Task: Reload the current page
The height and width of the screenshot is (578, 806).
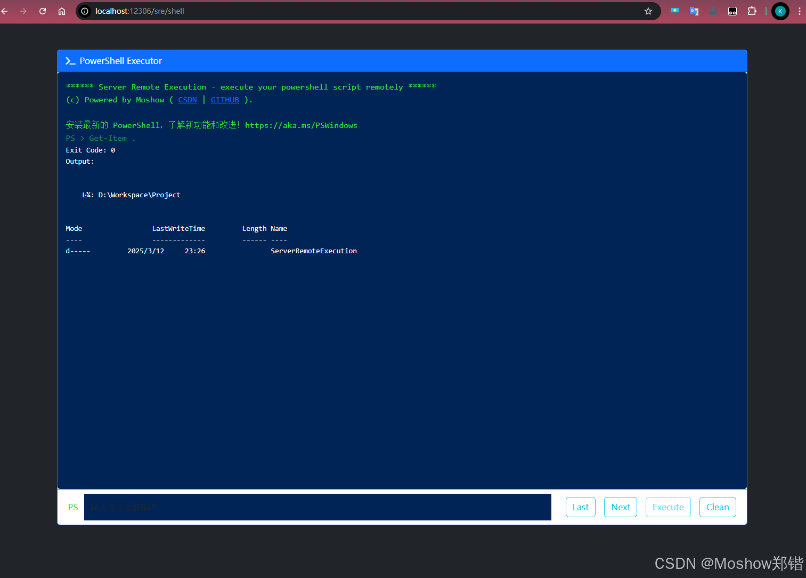Action: pyautogui.click(x=43, y=11)
